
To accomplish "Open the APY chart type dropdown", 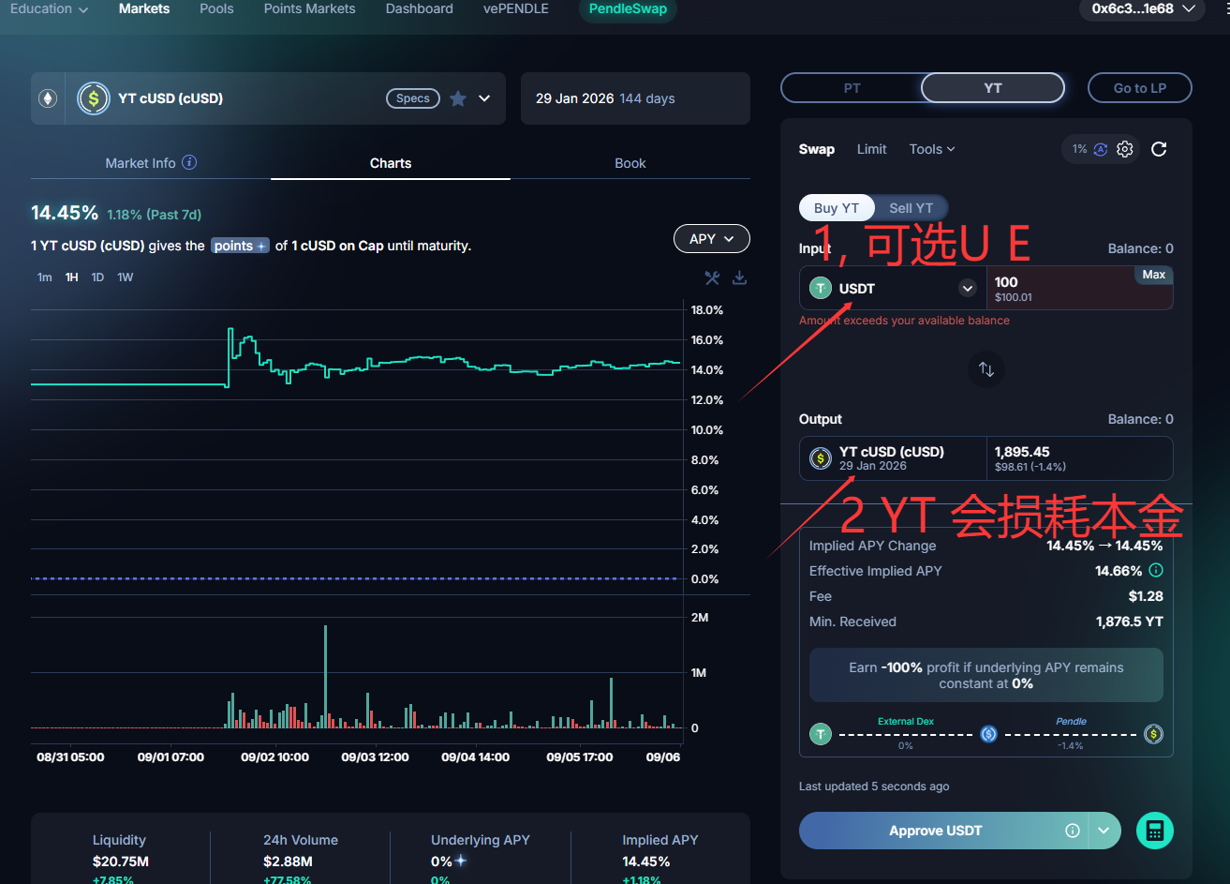I will [711, 239].
